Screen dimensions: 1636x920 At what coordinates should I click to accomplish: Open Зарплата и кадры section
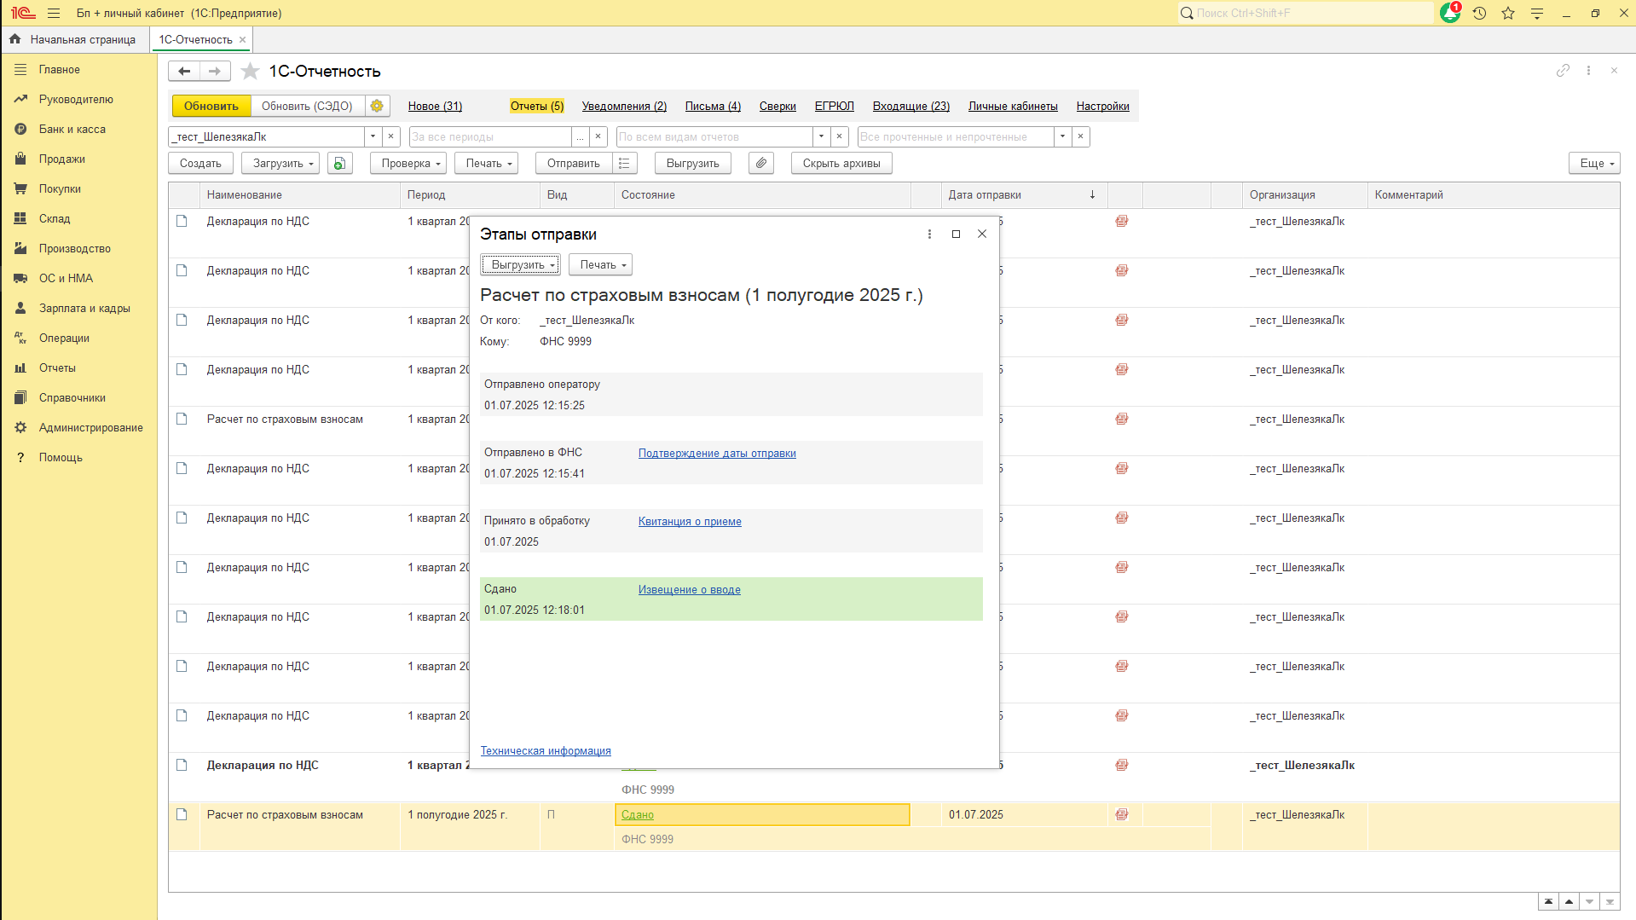pos(84,309)
